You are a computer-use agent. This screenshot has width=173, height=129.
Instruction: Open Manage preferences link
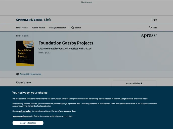point(22,116)
